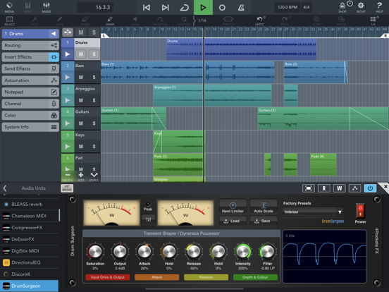Enable automation Read (R) mode
The height and width of the screenshot is (292, 389).
[323, 188]
